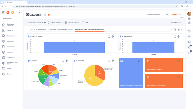This screenshot has width=193, height=109.
Task: Open the notifications bell icon
Action: tap(189, 47)
